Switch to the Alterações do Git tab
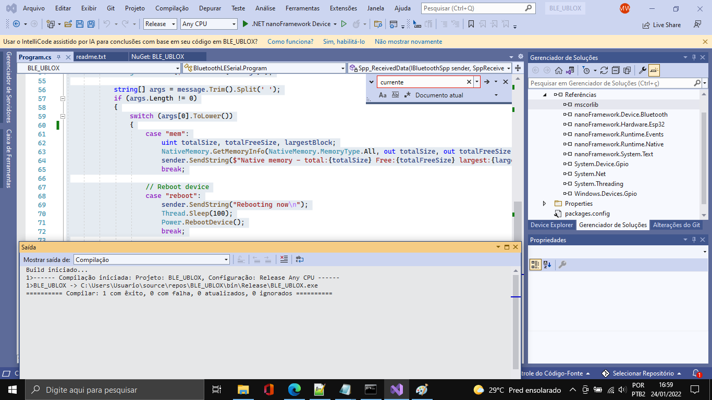The image size is (712, 400). tap(677, 225)
